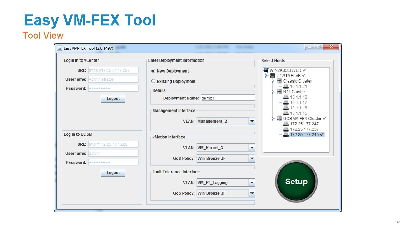Toggle the checkmark on host 172.25.177.245
This screenshot has height=226, width=402.
[322, 134]
